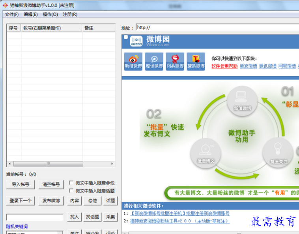299x234 pixels.
Task: Click the 你可以快速到以下版块 text
Action: click(x=234, y=58)
